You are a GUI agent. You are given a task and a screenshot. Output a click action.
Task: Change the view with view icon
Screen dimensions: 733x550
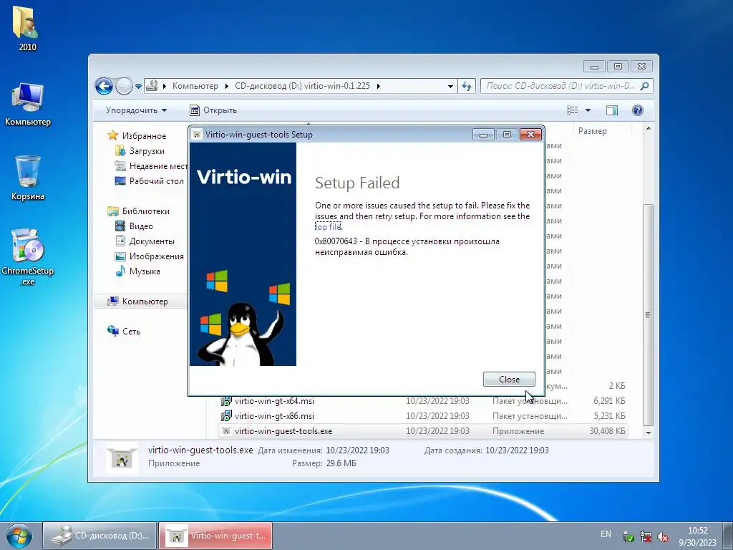coord(572,110)
